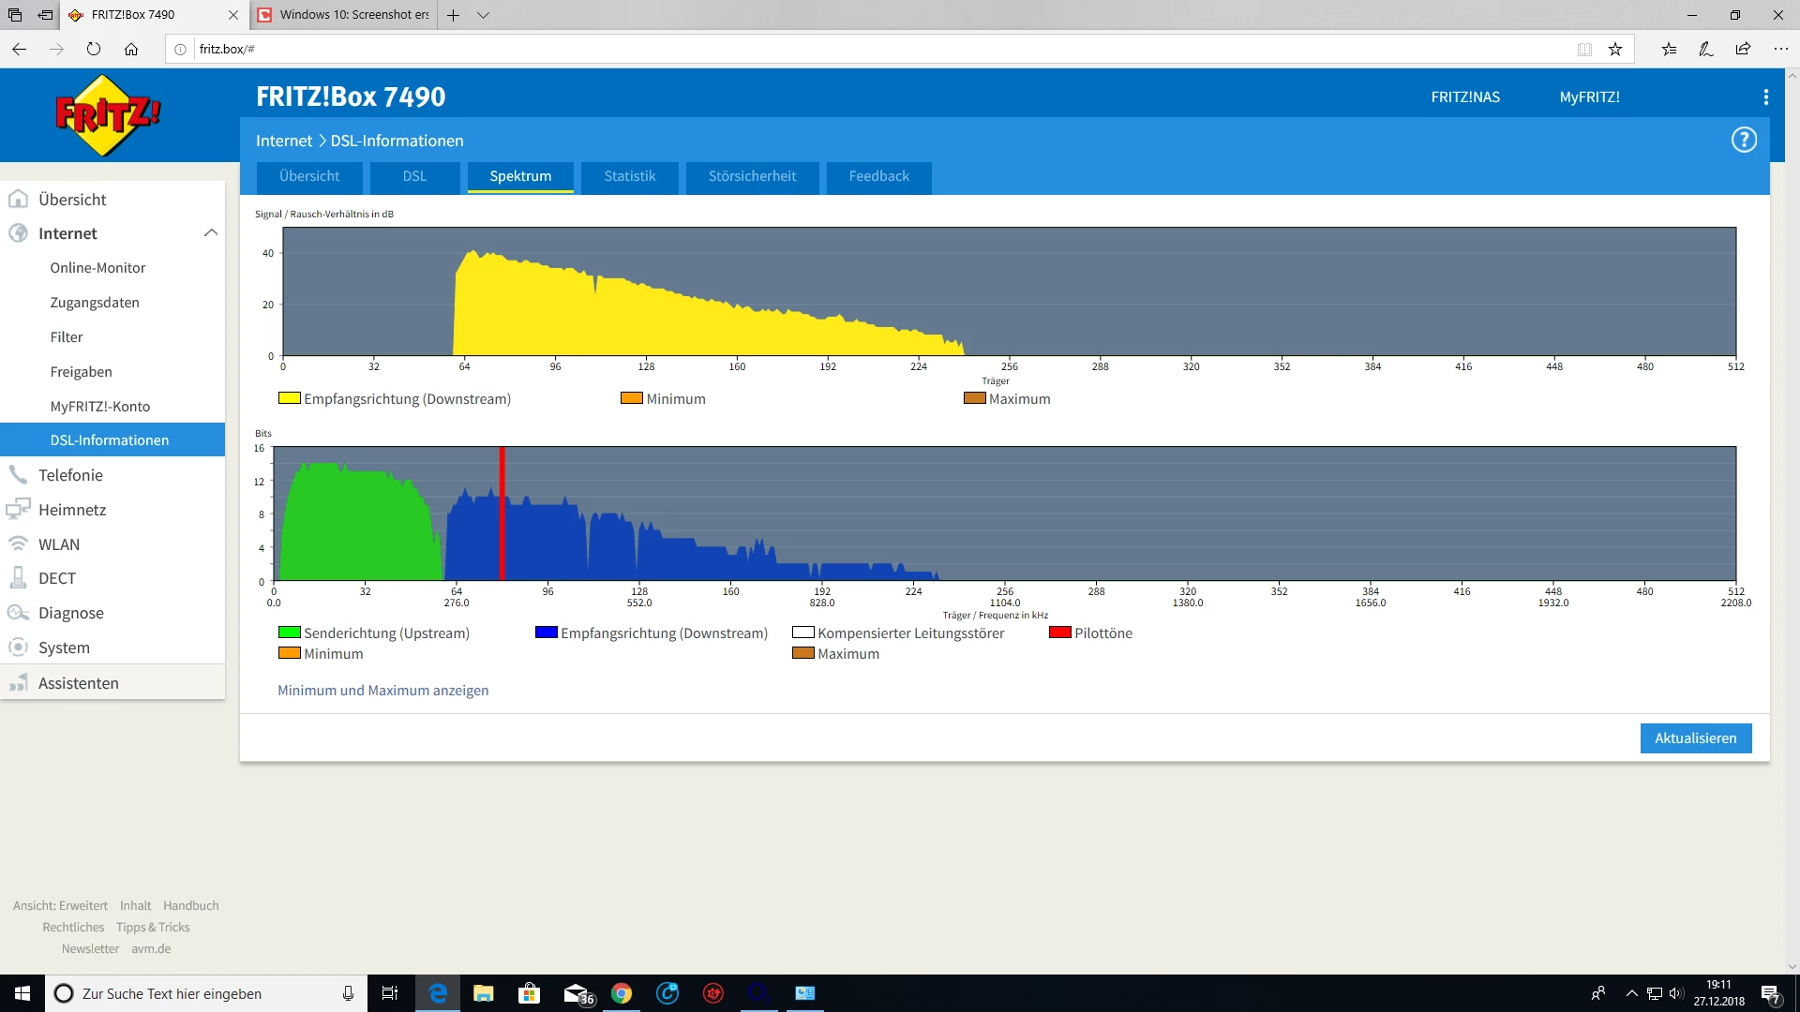Click the Heimnetz network icon
Screen dimensions: 1800x1012
point(18,510)
